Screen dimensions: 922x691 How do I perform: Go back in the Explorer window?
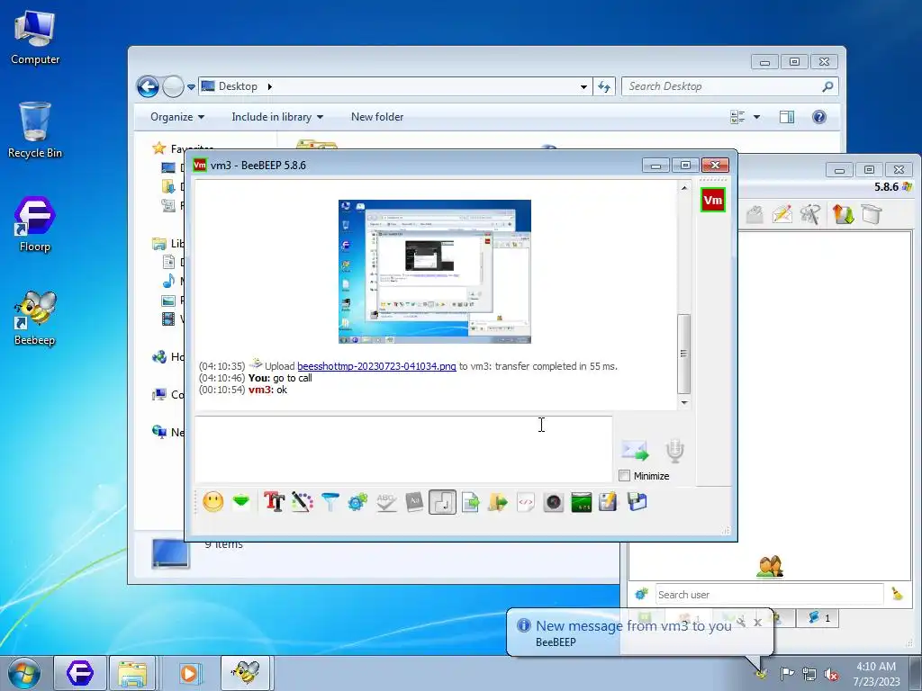149,87
